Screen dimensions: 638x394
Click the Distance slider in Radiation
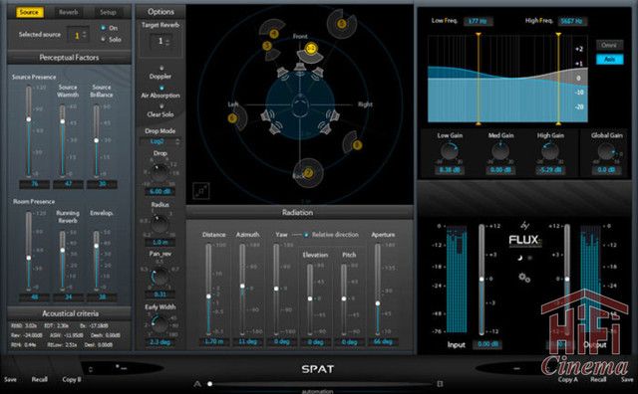click(x=208, y=290)
